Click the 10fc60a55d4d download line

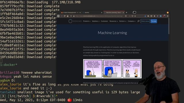pos(28,57)
